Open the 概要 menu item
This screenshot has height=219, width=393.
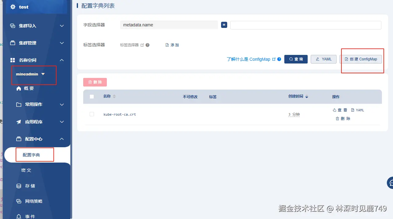(x=29, y=88)
